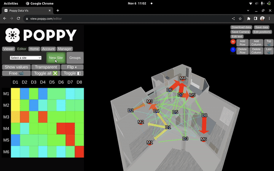Click Delete Column button

click(x=256, y=51)
